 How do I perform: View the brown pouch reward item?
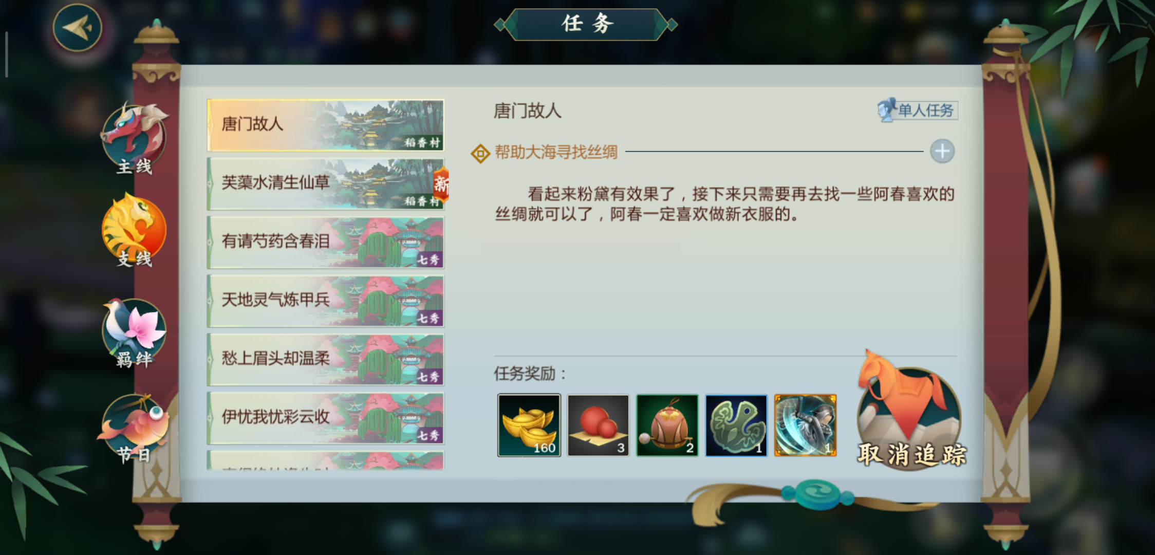[x=667, y=425]
